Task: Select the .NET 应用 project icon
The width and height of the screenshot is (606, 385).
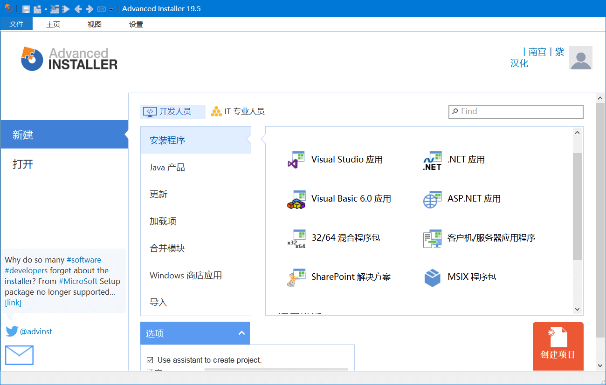Action: click(x=432, y=160)
